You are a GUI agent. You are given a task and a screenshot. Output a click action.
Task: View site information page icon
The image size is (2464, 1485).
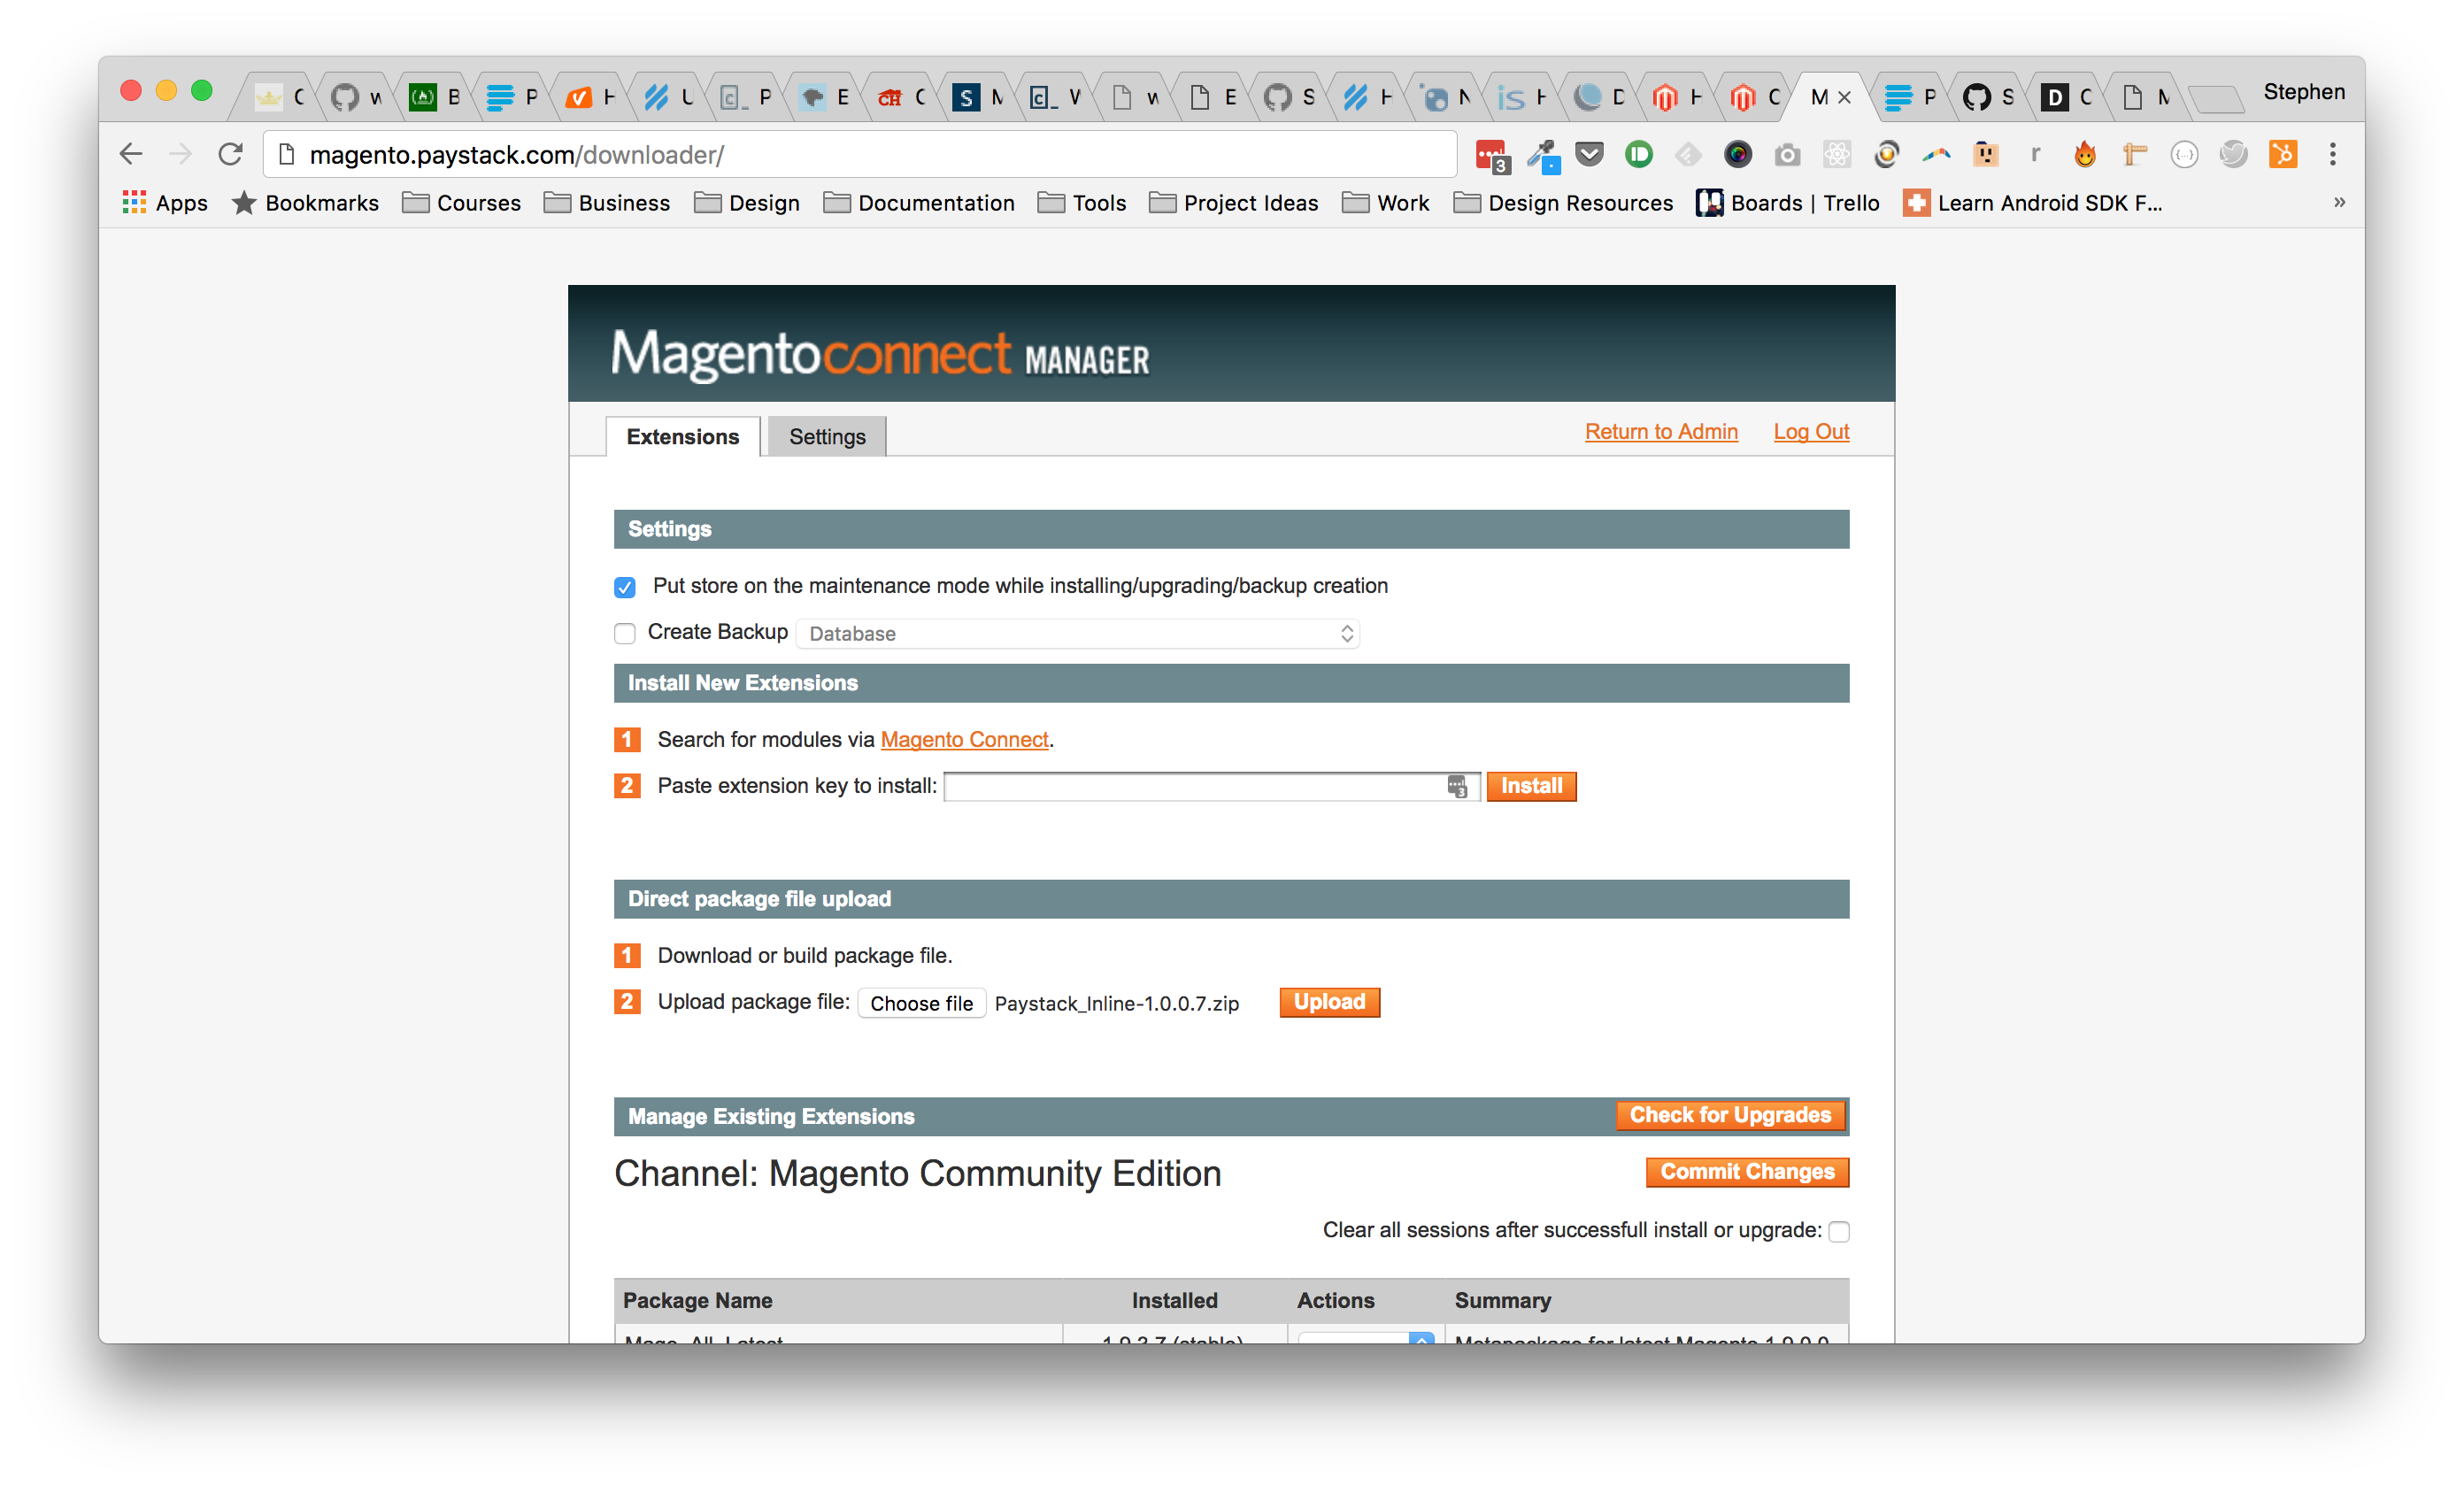pos(287,154)
